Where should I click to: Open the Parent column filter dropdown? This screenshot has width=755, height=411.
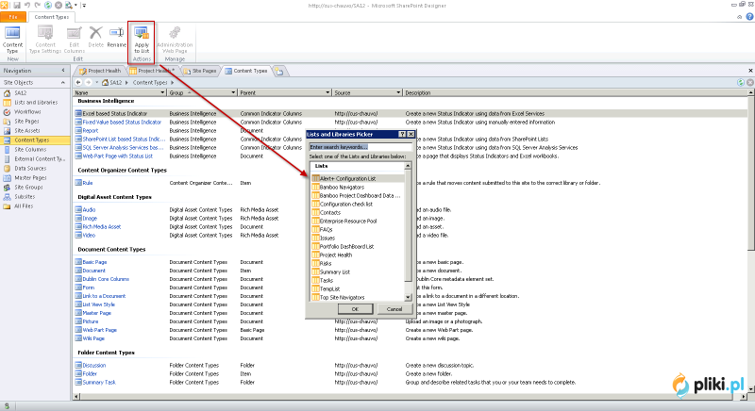pyautogui.click(x=327, y=92)
